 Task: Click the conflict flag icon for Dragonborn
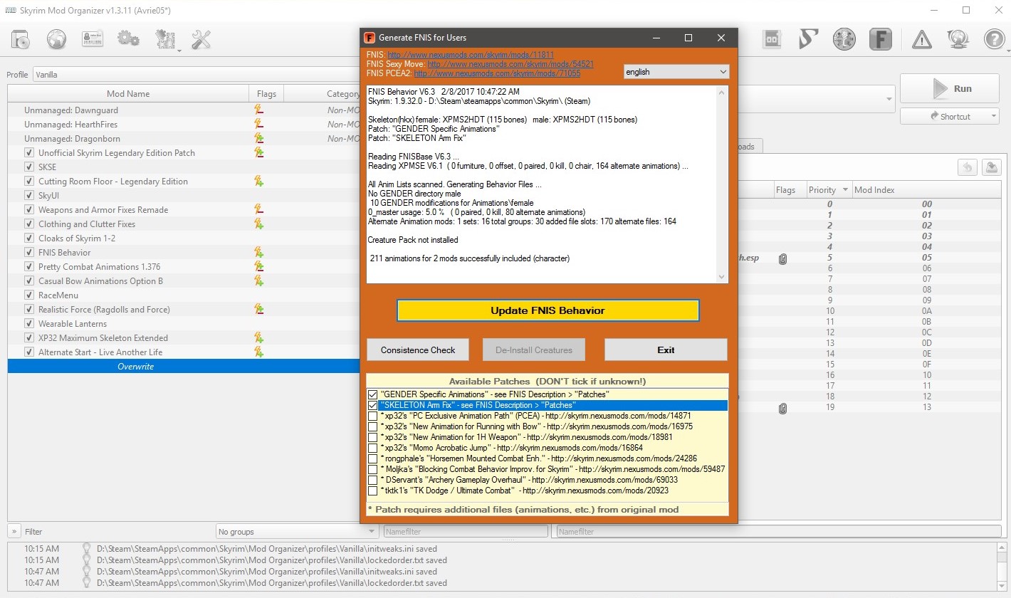pos(259,139)
